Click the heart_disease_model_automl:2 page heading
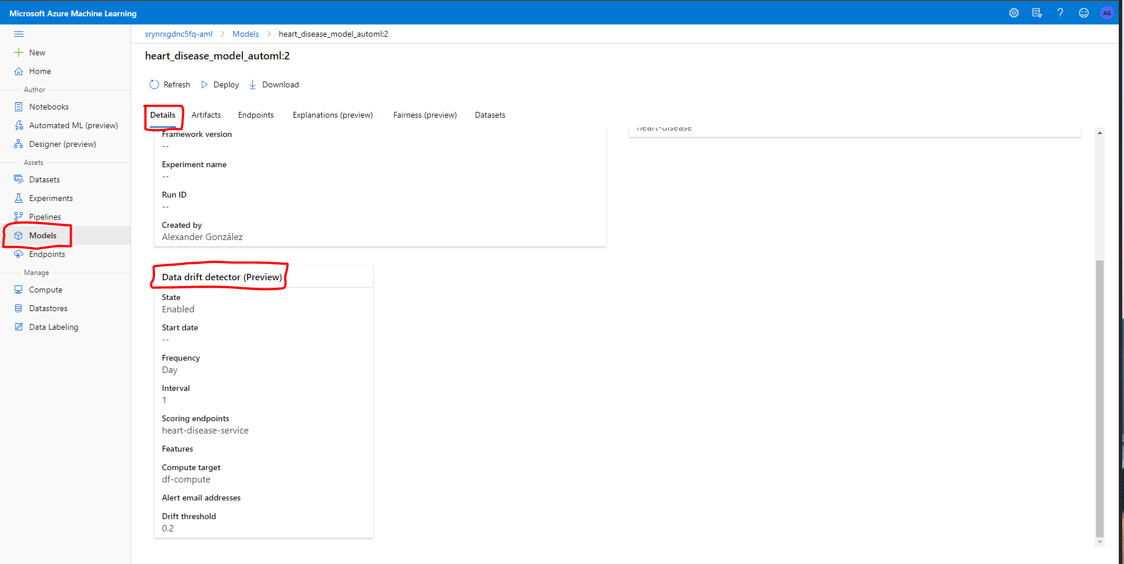Screen dimensions: 1124x564 pos(217,56)
